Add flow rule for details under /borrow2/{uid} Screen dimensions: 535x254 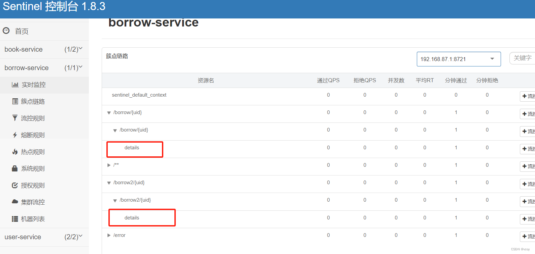528,219
